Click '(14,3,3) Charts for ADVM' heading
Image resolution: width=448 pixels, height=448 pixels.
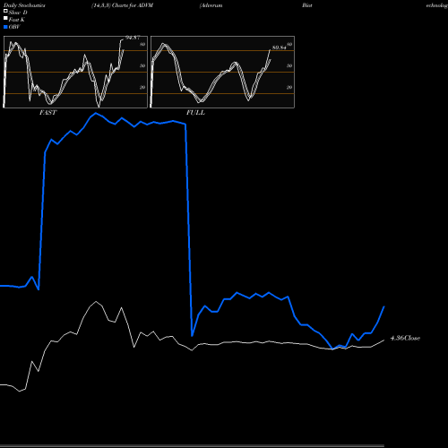click(x=123, y=5)
